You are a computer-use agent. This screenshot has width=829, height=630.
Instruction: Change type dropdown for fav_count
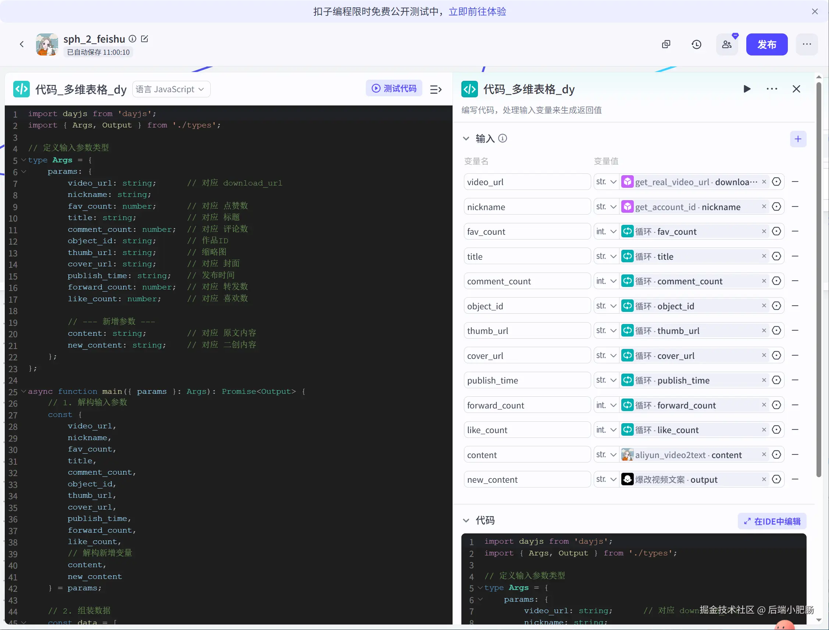pos(606,231)
